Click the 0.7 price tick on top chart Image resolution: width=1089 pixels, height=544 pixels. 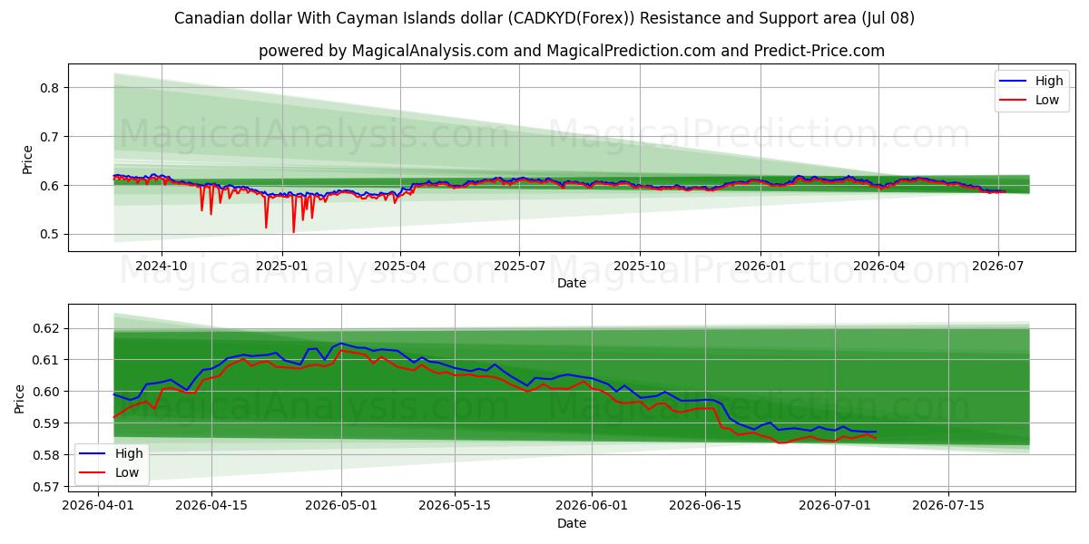pyautogui.click(x=50, y=137)
